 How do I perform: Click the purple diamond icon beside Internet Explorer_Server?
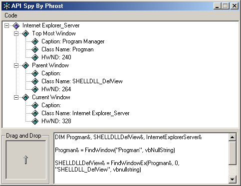click(16, 26)
